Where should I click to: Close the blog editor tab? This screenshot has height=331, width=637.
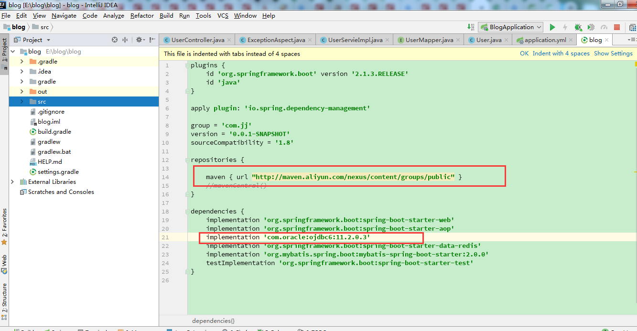[x=607, y=40]
